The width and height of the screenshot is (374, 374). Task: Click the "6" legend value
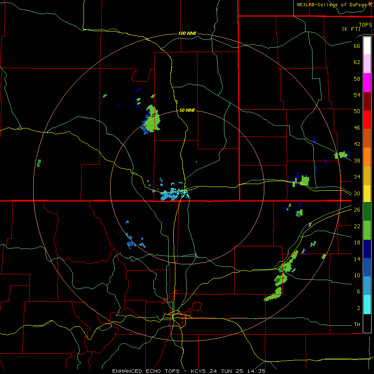[359, 292]
